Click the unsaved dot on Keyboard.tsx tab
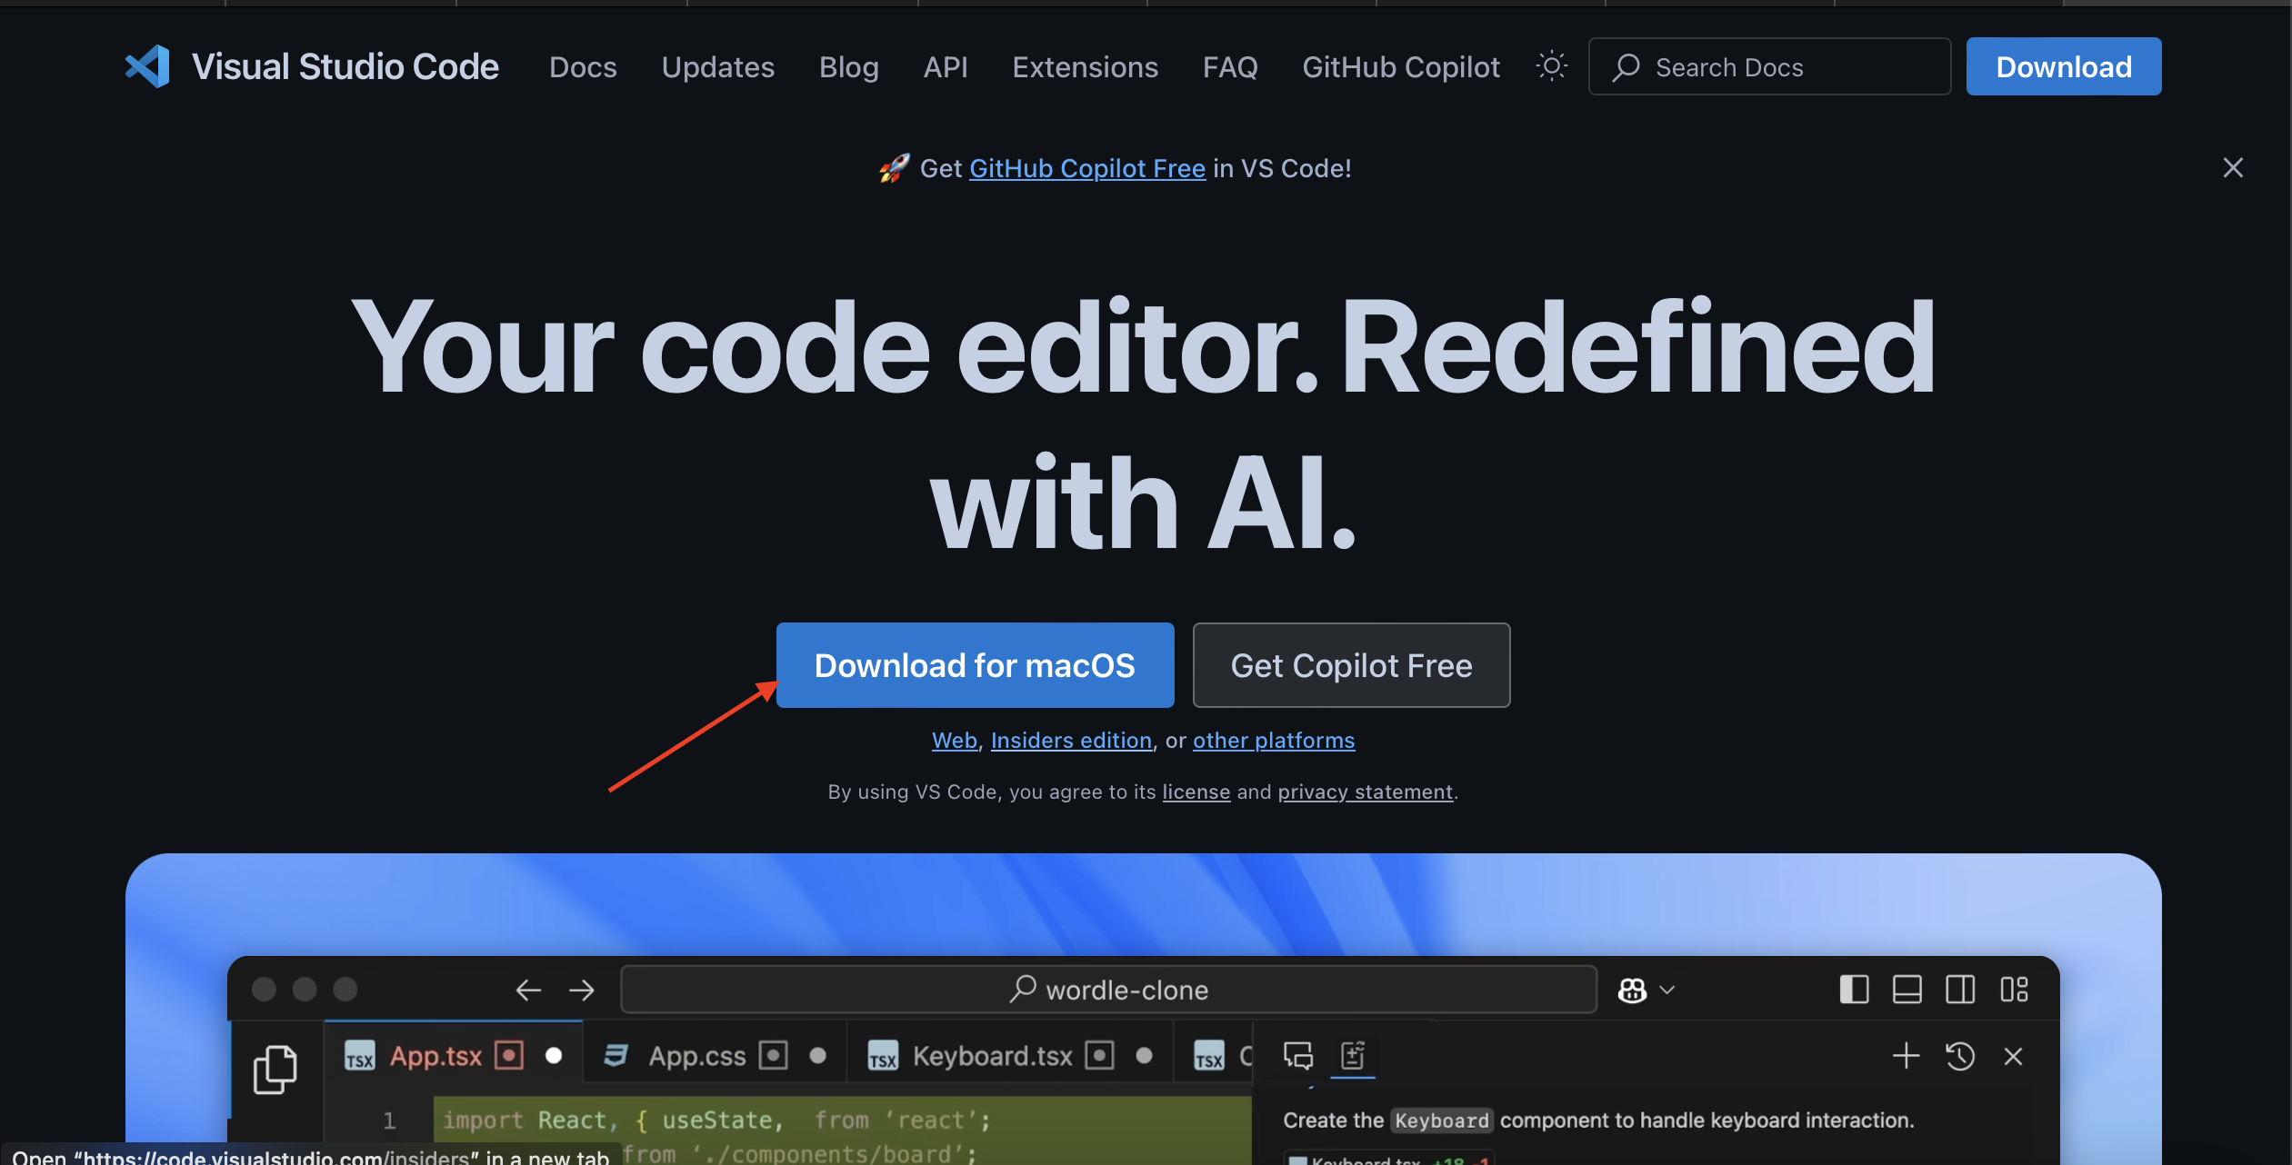The image size is (2292, 1165). point(1144,1055)
